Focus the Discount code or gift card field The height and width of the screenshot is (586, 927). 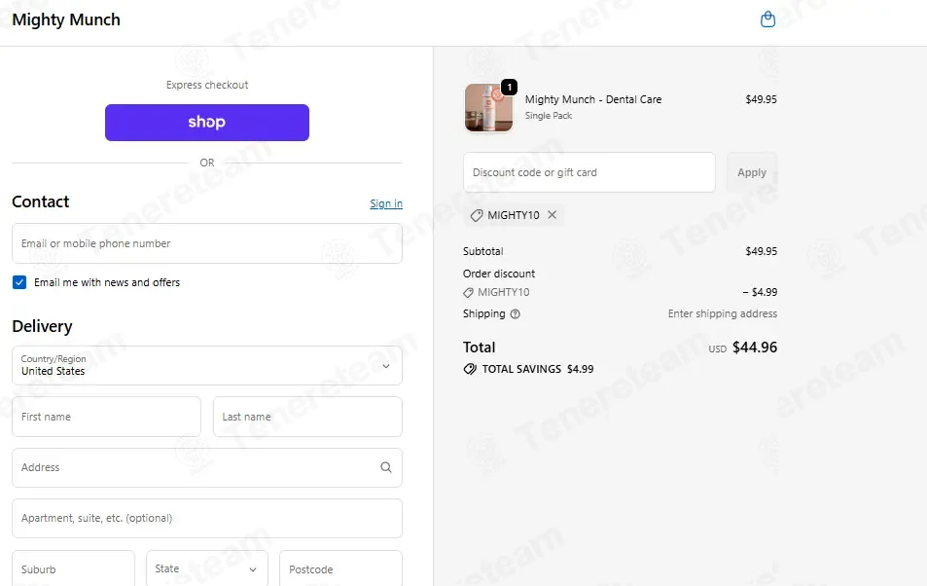click(588, 172)
